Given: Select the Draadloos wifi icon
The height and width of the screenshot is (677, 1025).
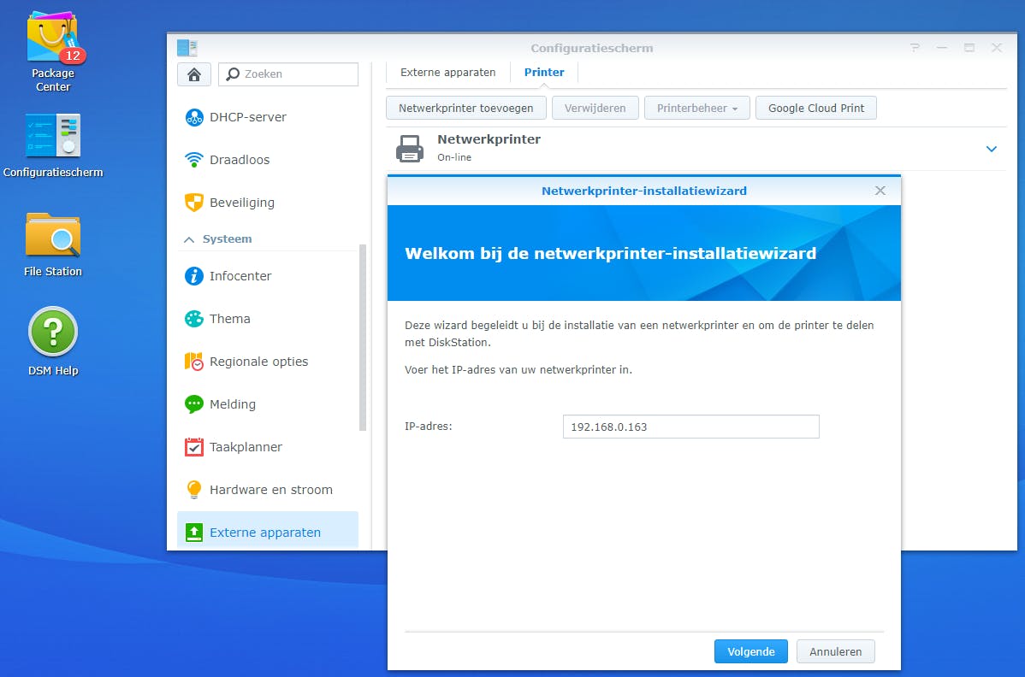Looking at the screenshot, I should coord(194,160).
